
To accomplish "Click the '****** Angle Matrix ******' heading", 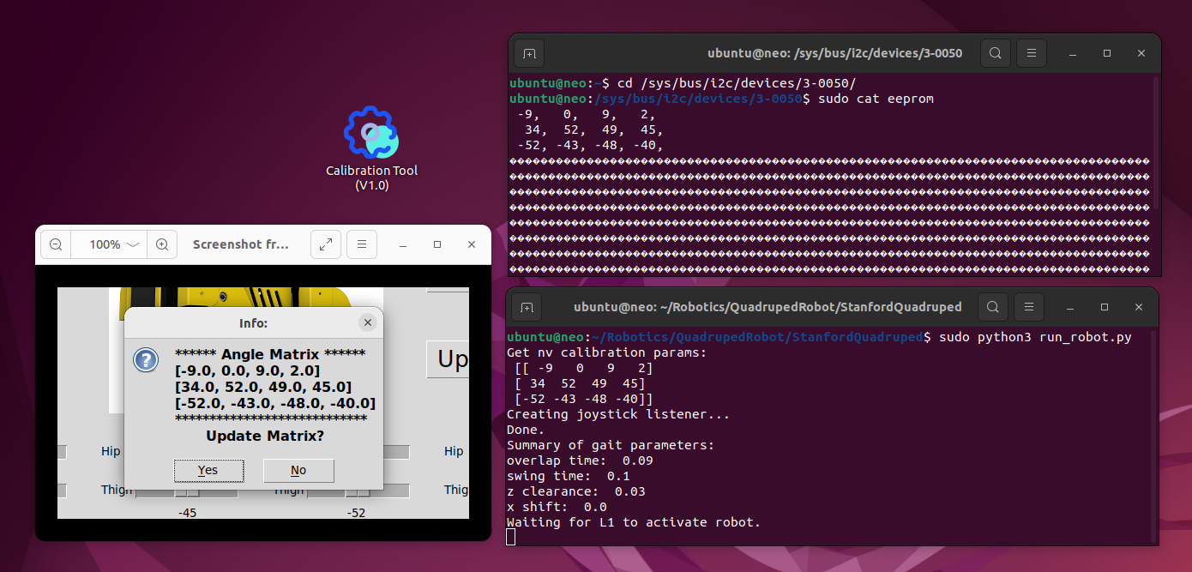I will pyautogui.click(x=270, y=354).
